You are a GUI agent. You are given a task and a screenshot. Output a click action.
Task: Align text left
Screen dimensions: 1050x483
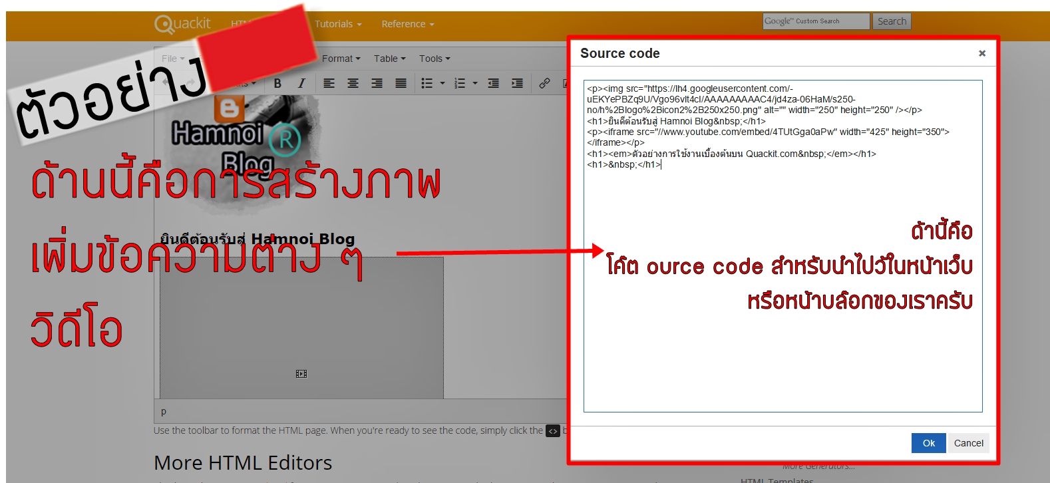tap(329, 83)
